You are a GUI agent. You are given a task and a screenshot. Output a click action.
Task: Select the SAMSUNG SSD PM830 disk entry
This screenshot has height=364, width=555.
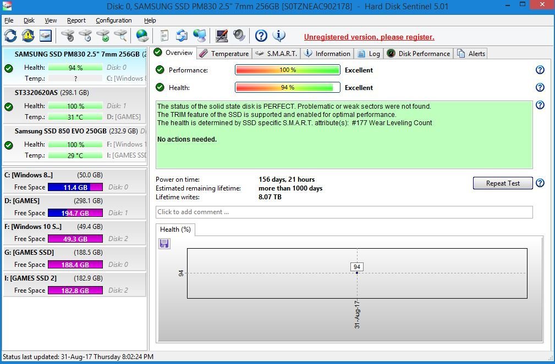tap(75, 66)
